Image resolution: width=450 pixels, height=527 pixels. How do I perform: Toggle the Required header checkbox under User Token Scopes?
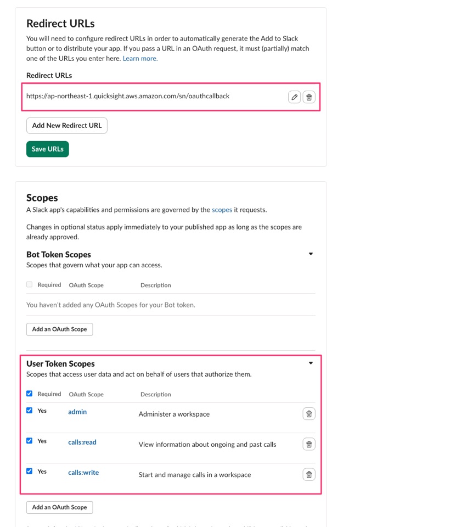pos(30,394)
